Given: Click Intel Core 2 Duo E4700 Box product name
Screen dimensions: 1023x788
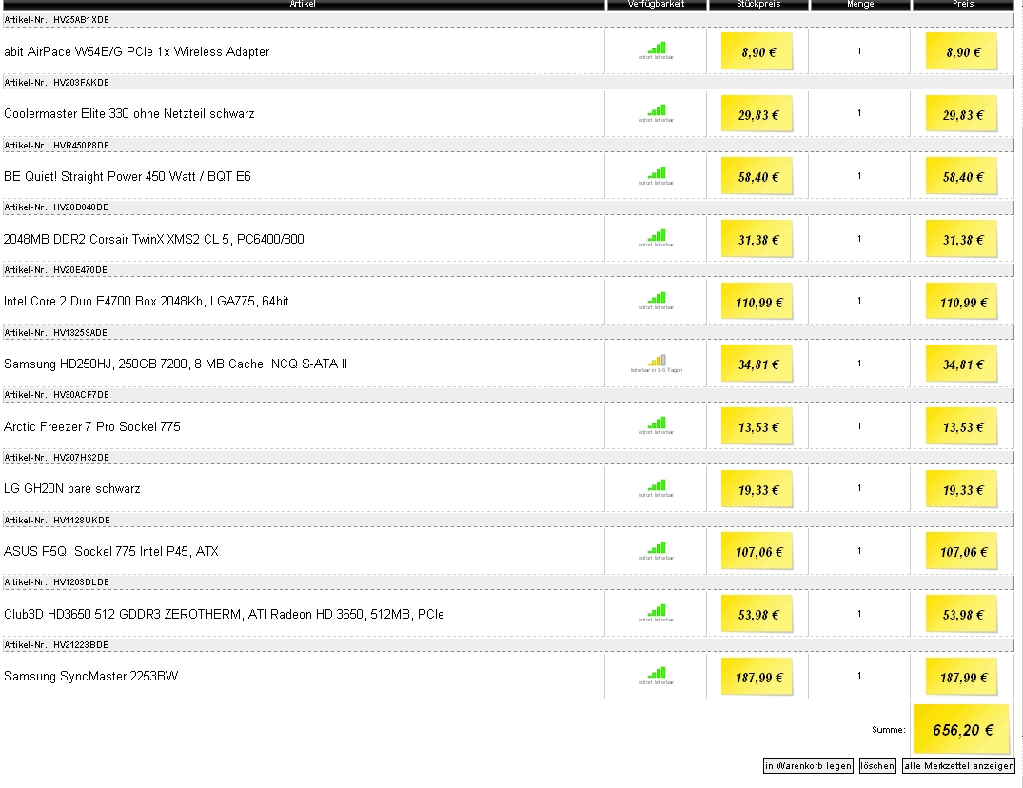Looking at the screenshot, I should [147, 302].
